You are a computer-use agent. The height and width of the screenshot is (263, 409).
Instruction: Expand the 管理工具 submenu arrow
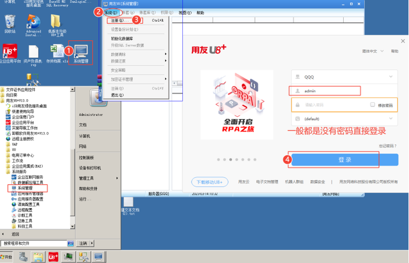(117, 179)
